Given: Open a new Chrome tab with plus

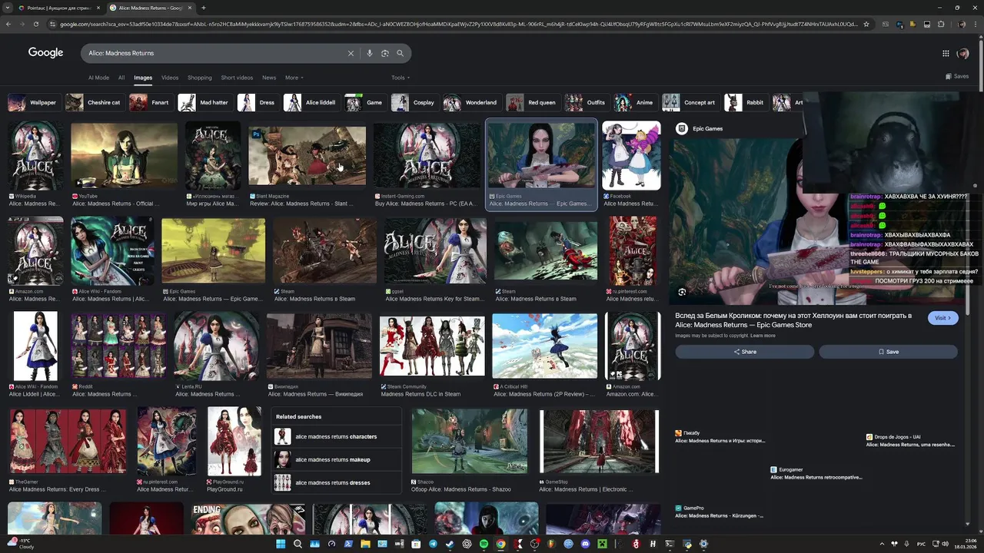Looking at the screenshot, I should [203, 8].
